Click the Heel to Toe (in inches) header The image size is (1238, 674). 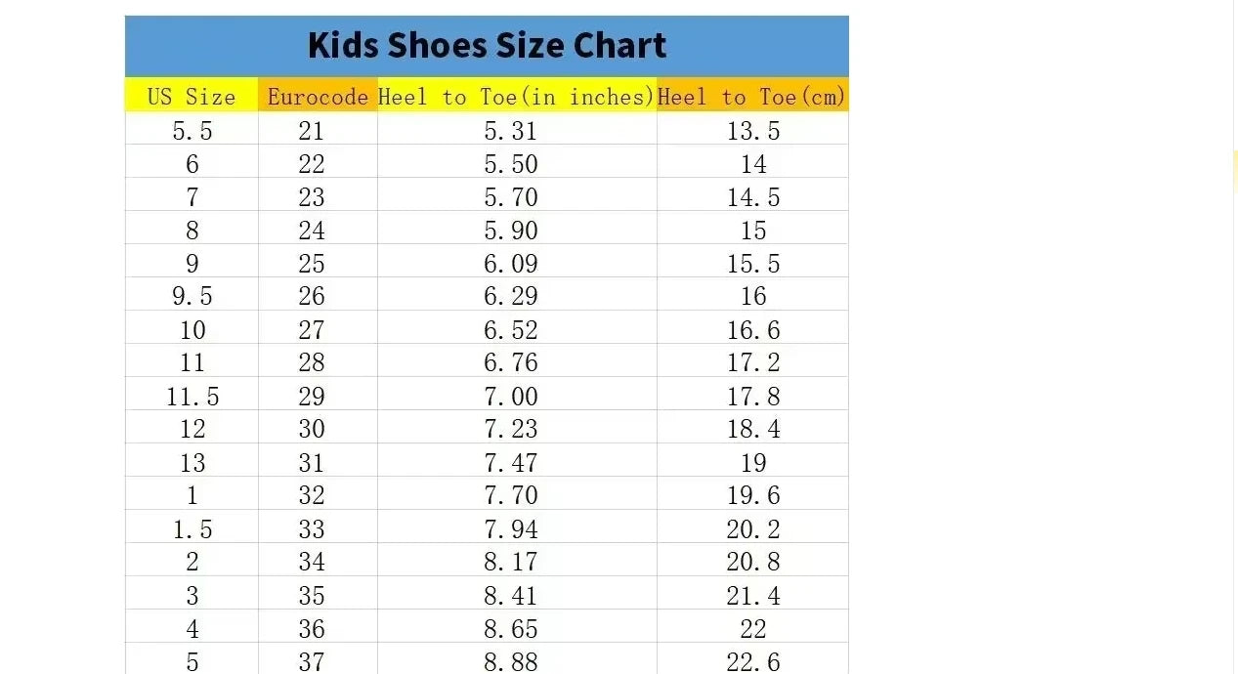click(x=516, y=97)
